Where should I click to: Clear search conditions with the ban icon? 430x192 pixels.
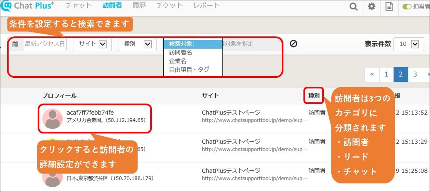(294, 44)
